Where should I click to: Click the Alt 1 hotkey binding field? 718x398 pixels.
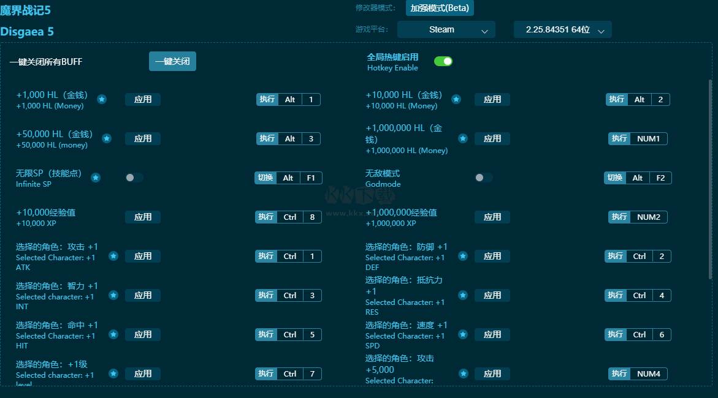[x=288, y=99]
